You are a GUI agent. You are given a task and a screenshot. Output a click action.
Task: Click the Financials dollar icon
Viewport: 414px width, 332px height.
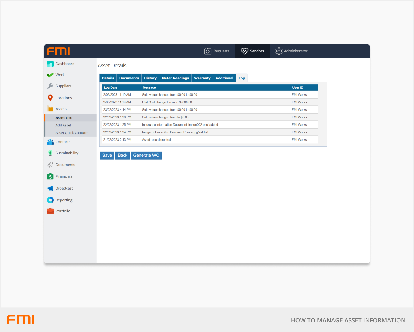point(50,176)
